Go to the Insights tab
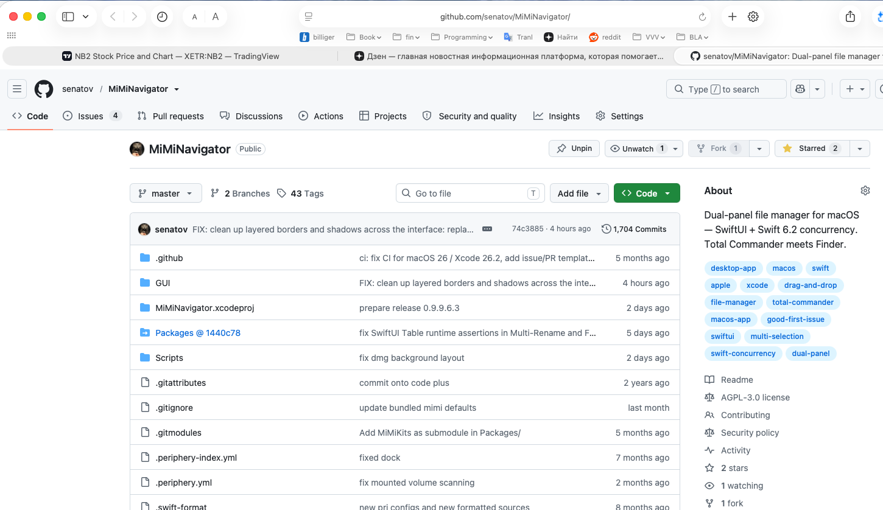The image size is (883, 510). coord(557,116)
